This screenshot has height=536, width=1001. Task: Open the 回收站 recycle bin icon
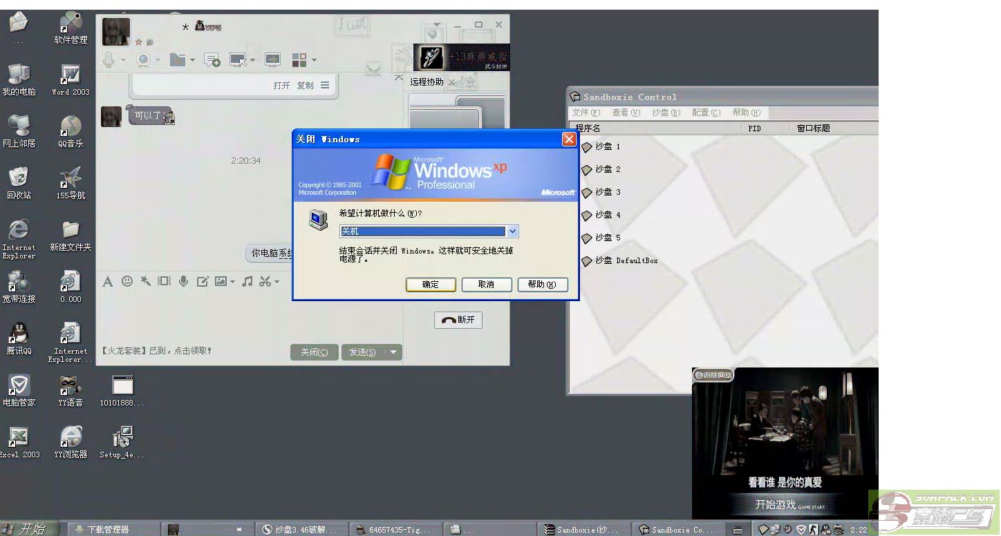[x=19, y=183]
